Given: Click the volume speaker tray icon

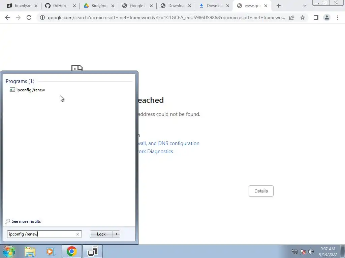Looking at the screenshot, I should 311,252.
